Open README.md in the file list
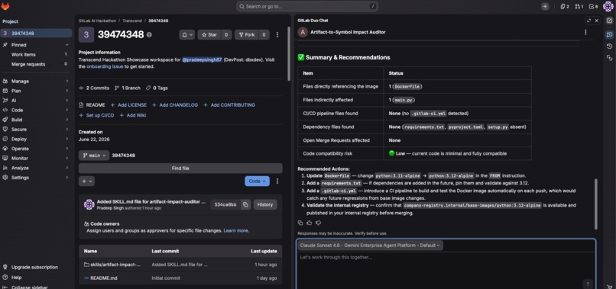Image resolution: width=616 pixels, height=289 pixels. [104, 278]
